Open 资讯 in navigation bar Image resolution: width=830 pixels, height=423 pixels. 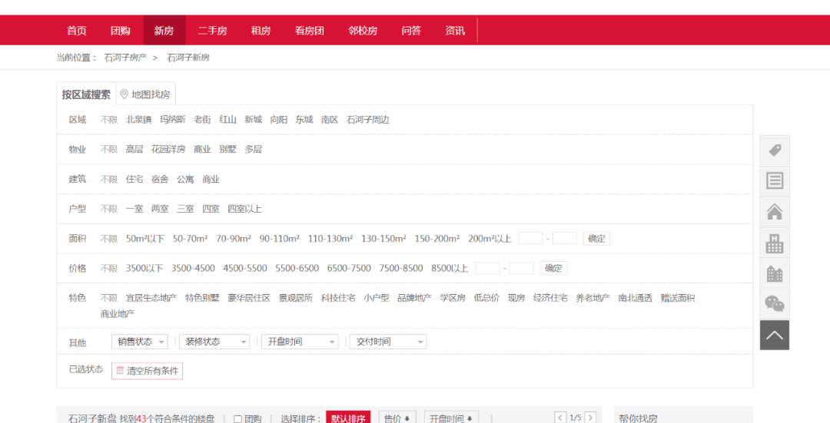point(455,31)
